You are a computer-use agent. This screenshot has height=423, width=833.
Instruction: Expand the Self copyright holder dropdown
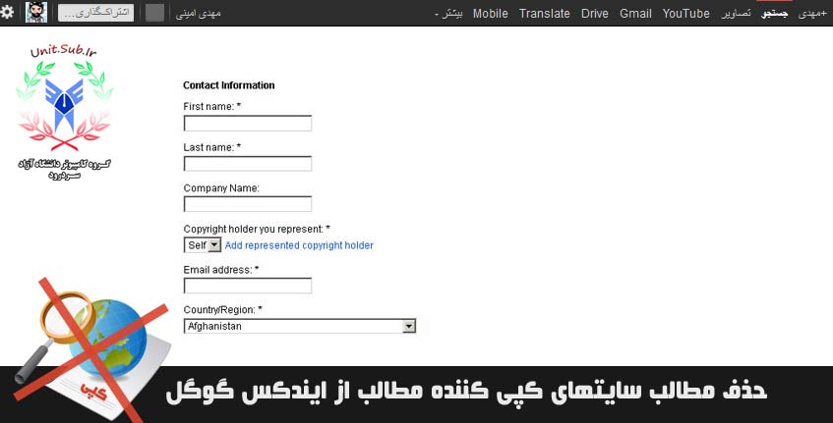pyautogui.click(x=203, y=245)
